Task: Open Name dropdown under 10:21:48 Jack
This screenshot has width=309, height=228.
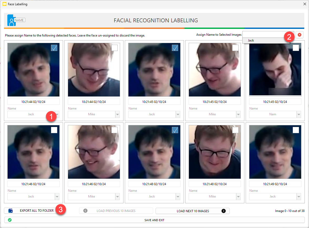Action: pos(178,196)
